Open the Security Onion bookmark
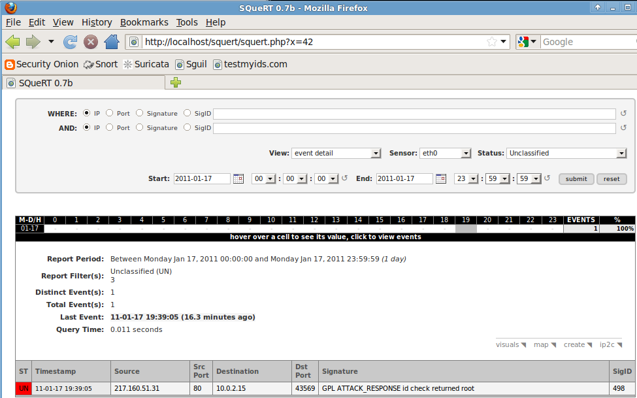This screenshot has height=398, width=637. click(41, 64)
